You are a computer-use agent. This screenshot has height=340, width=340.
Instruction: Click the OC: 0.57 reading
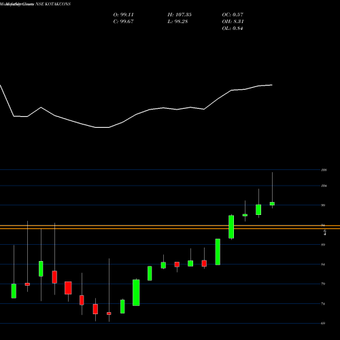(233, 15)
